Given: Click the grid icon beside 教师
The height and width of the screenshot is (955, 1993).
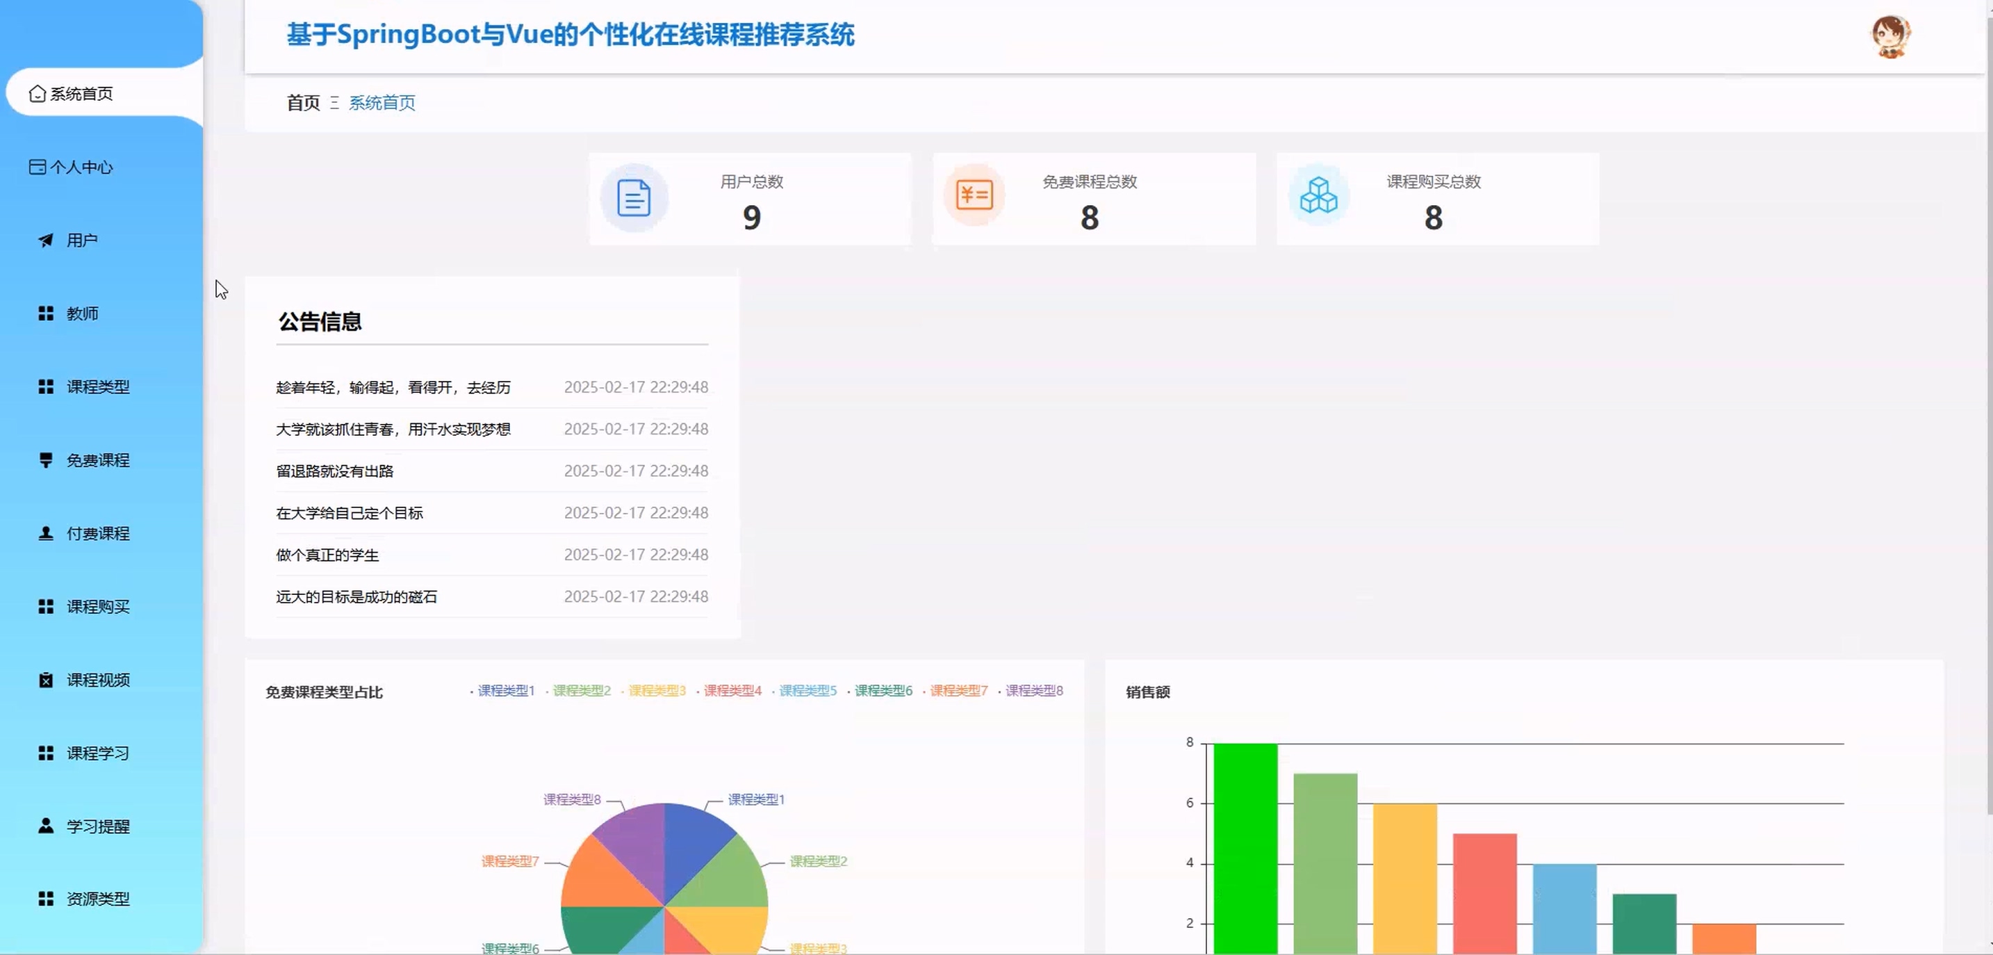Looking at the screenshot, I should [x=46, y=313].
